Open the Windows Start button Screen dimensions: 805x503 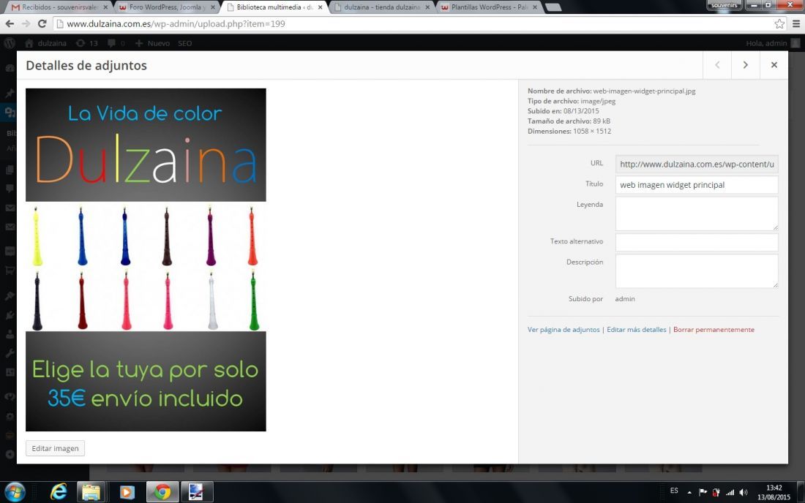pyautogui.click(x=15, y=492)
